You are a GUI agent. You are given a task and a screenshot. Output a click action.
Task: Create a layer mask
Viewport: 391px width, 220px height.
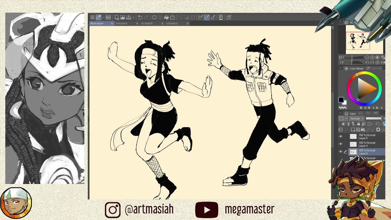[x=378, y=130]
